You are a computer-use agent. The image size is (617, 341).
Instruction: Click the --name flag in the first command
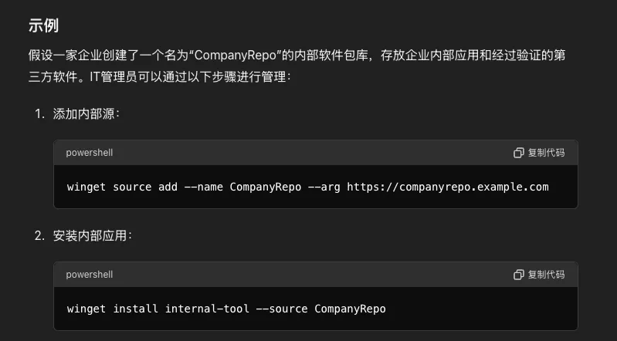click(x=204, y=187)
